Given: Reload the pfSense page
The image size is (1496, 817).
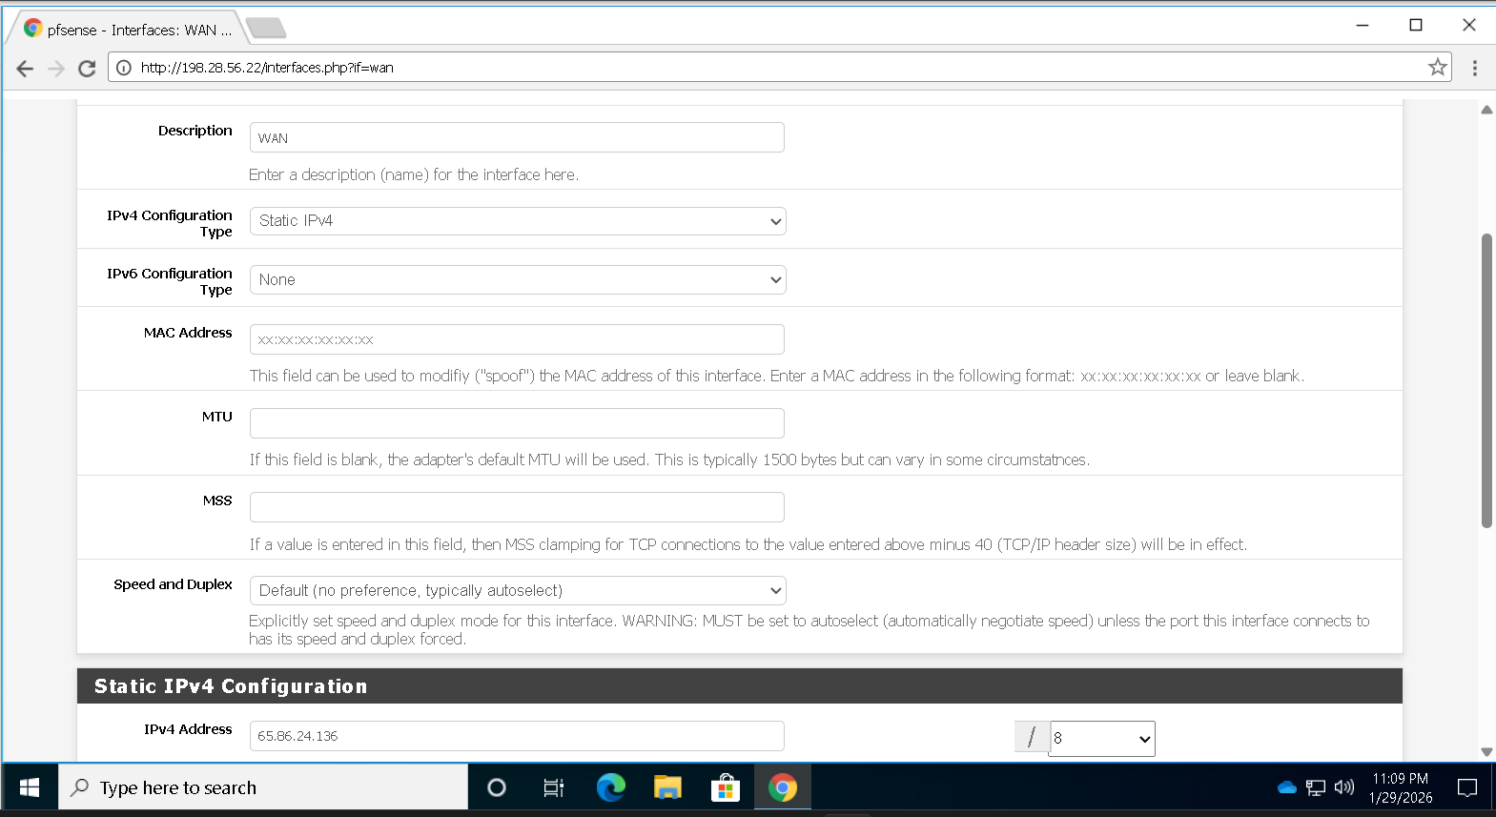Looking at the screenshot, I should 87,68.
